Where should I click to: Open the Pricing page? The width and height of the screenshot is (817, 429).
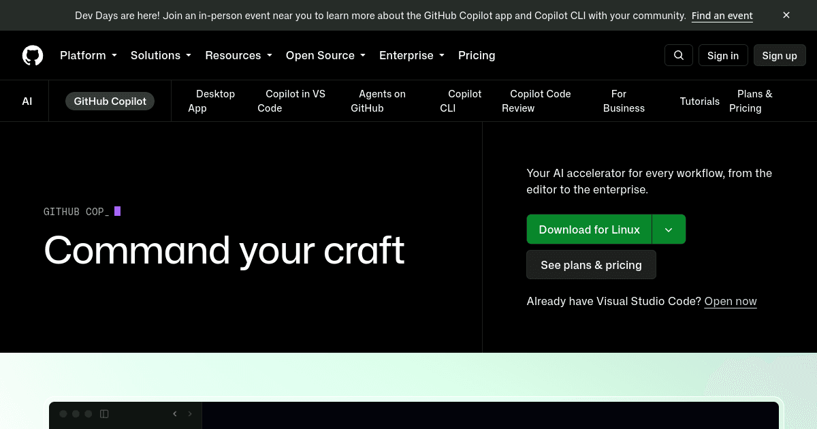pyautogui.click(x=477, y=55)
